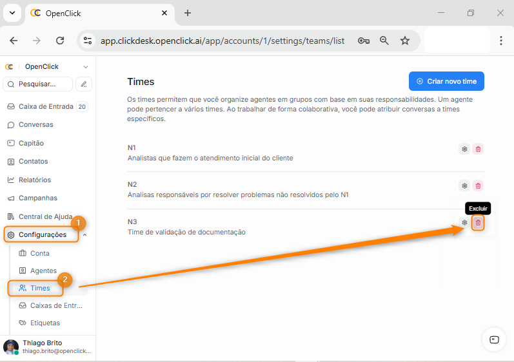Click the Pesquisar search field
Image resolution: width=514 pixels, height=362 pixels.
[39, 84]
